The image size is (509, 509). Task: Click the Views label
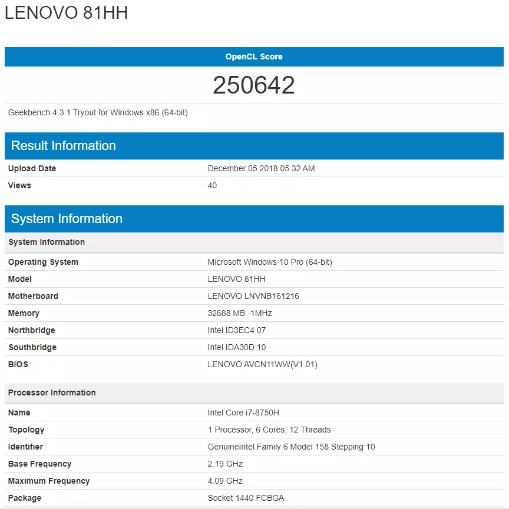(x=19, y=186)
